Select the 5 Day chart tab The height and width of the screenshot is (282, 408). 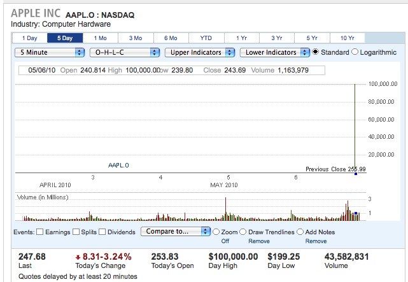point(65,38)
